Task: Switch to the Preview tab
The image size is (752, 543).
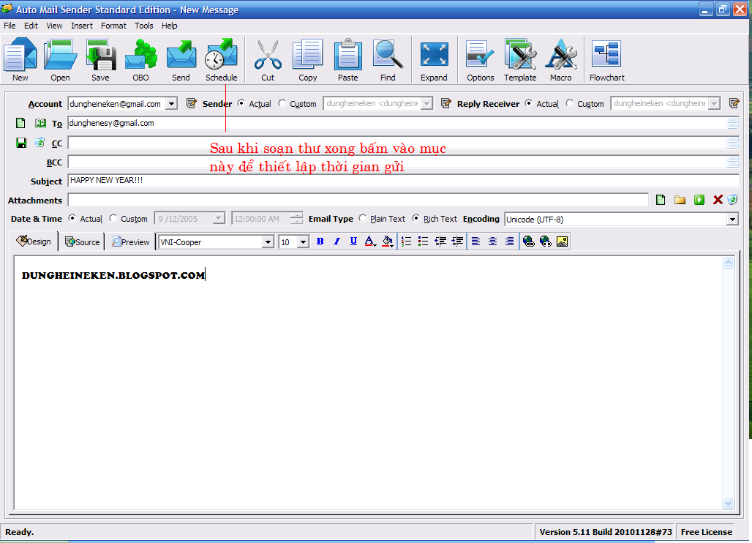Action: click(x=130, y=241)
